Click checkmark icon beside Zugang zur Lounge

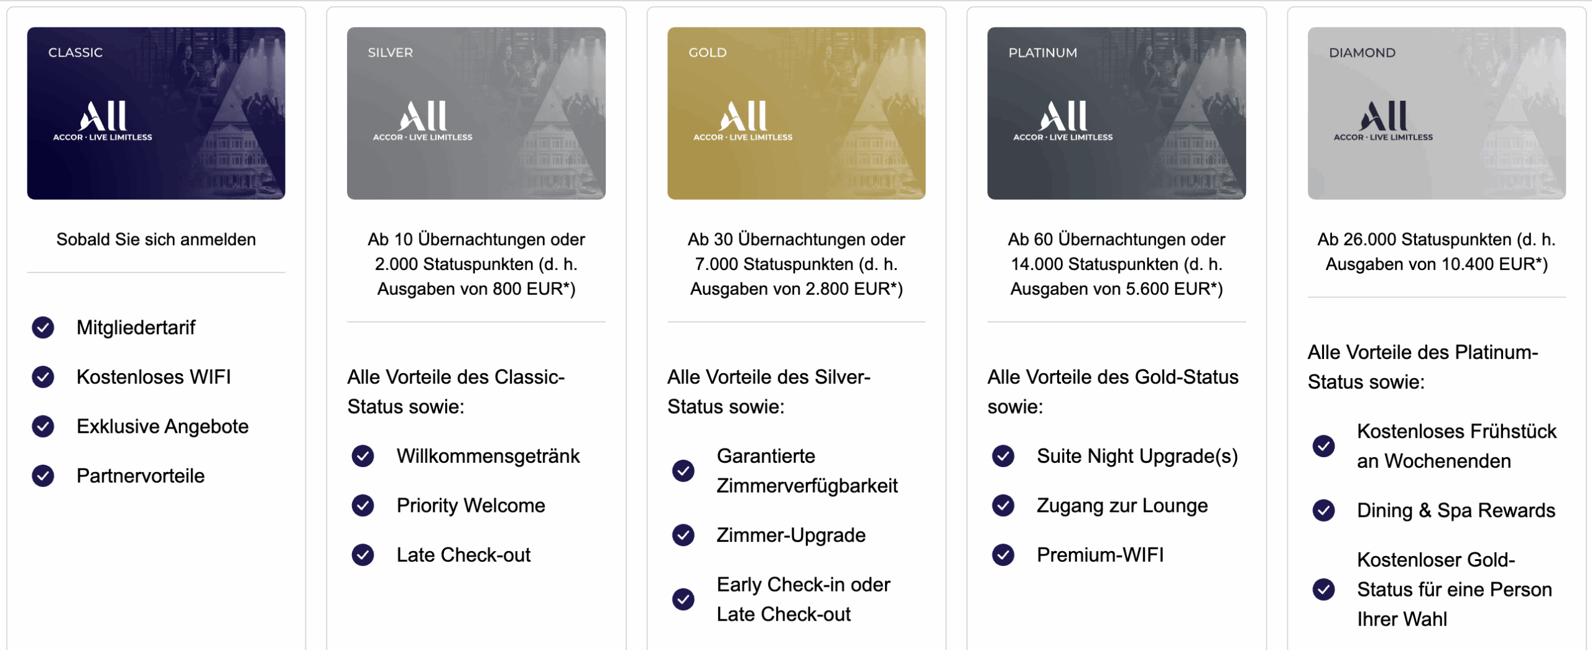coord(1003,506)
